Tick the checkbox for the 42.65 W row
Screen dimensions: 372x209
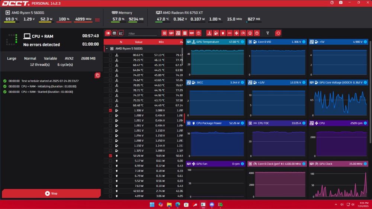tap(110, 191)
